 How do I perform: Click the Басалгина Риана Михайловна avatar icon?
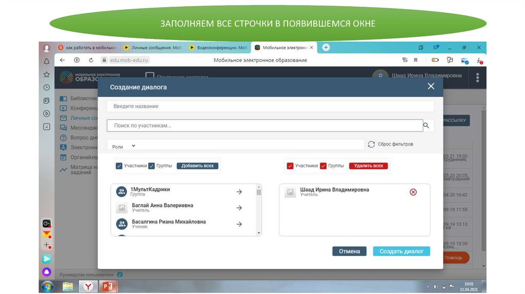(x=122, y=224)
